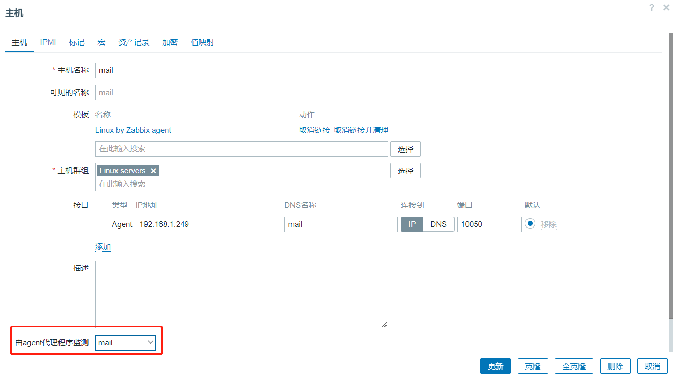Switch to the IPMI tab

pyautogui.click(x=48, y=42)
